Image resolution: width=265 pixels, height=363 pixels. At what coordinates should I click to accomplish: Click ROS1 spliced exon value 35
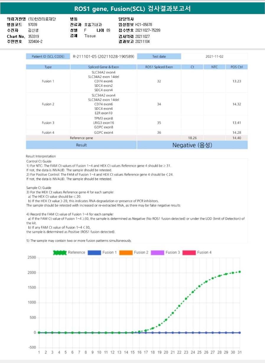(x=159, y=123)
